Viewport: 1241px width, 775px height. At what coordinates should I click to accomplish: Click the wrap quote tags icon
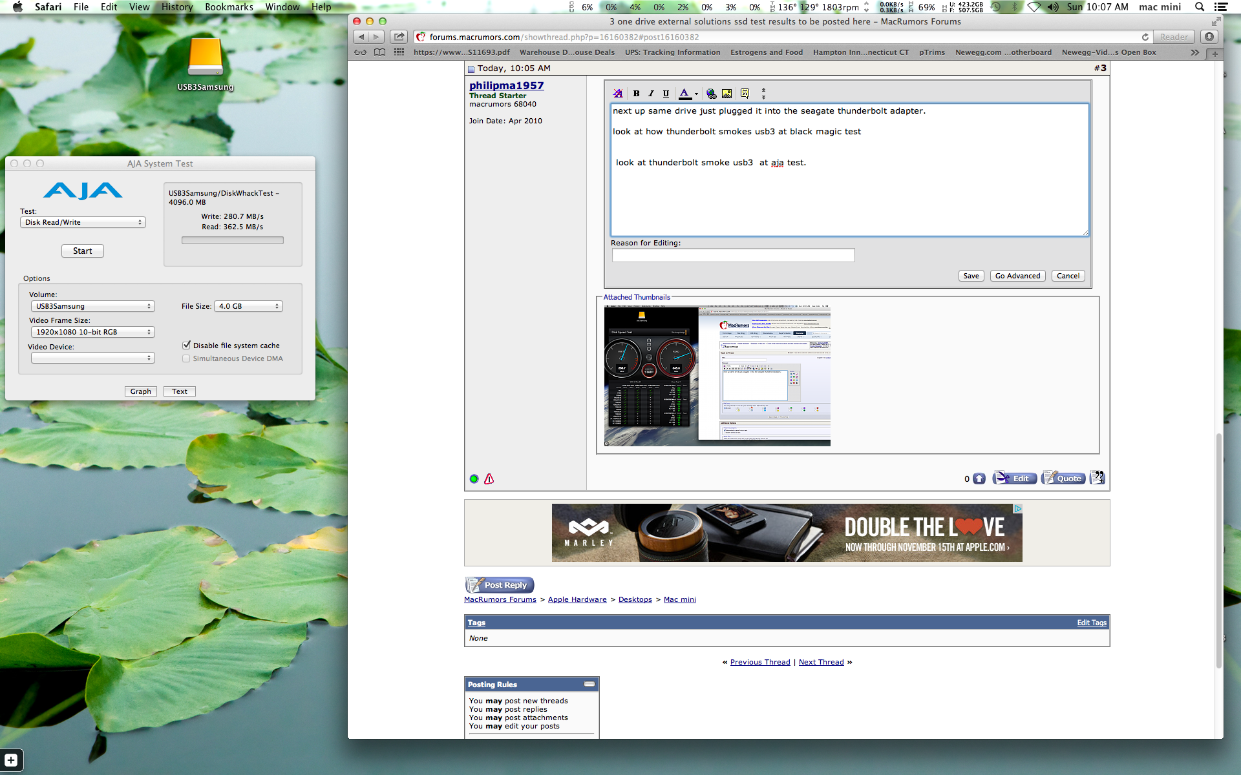[745, 94]
